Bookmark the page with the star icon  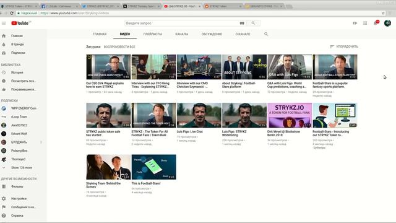(x=383, y=13)
